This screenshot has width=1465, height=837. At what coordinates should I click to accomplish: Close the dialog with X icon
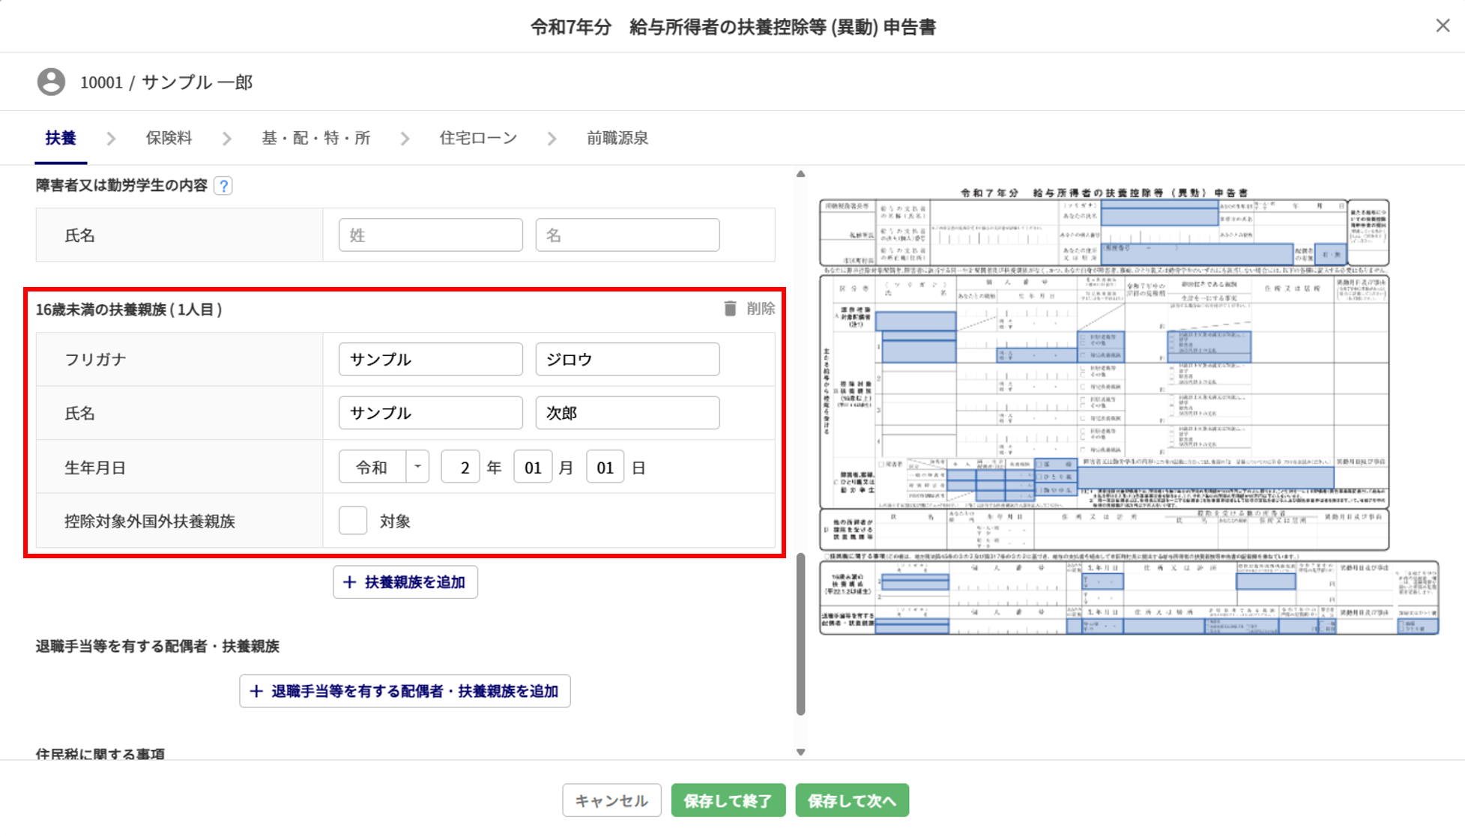pos(1443,26)
